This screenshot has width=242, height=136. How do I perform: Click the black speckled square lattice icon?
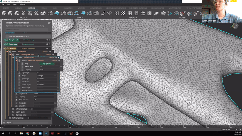tap(103, 14)
